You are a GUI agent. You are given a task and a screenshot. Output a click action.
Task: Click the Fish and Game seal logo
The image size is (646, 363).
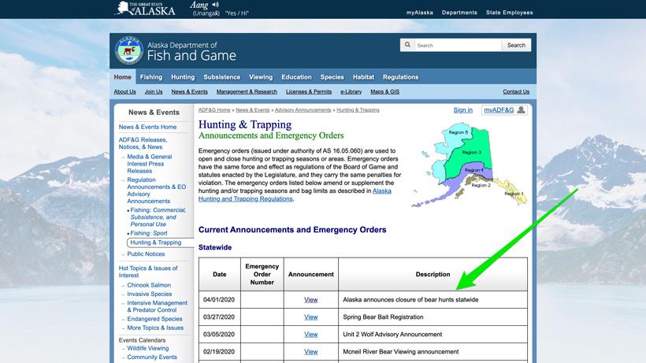pos(129,50)
